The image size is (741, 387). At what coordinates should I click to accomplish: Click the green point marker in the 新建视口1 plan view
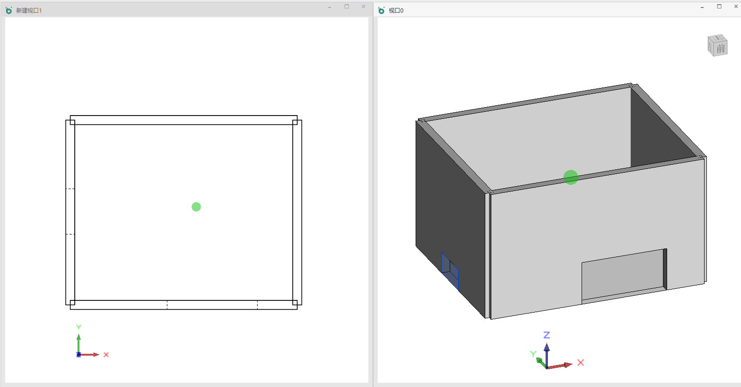(196, 207)
